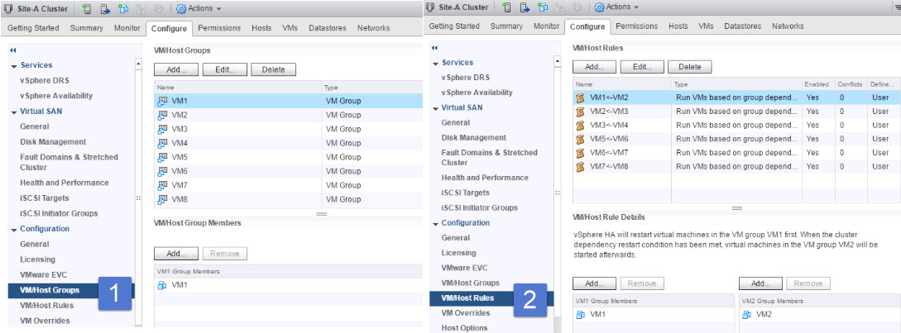901x333 pixels.
Task: Click right sidebar scrollbar up arrow
Action: point(558,61)
